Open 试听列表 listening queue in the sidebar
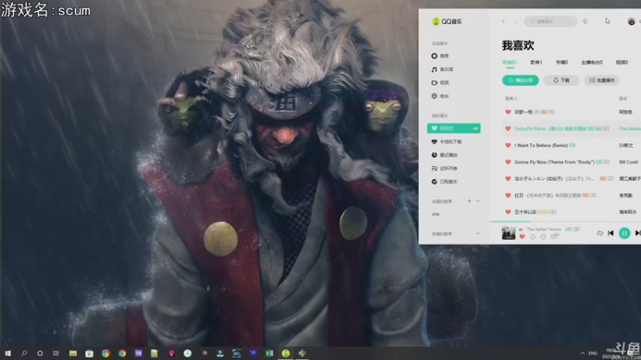The image size is (641, 360). click(445, 168)
